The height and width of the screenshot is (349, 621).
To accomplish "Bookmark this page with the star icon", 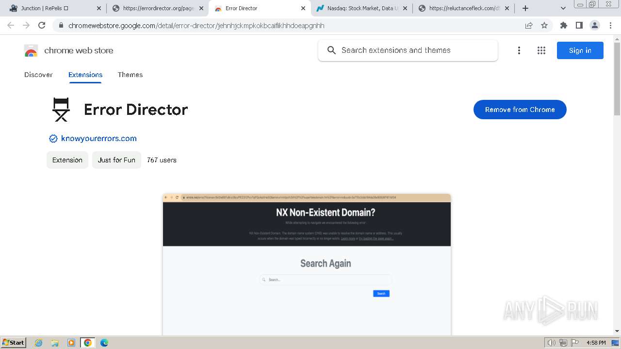I will [x=544, y=25].
